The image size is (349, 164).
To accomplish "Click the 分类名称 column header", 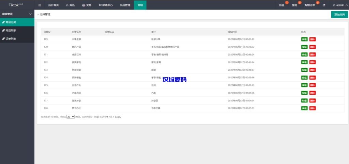I will [76, 32].
